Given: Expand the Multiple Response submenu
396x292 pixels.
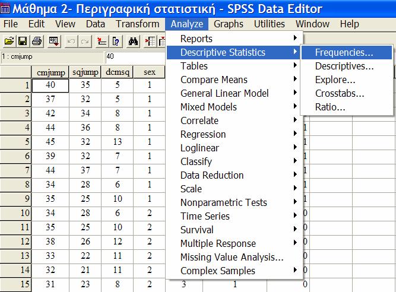Looking at the screenshot, I should pyautogui.click(x=234, y=243).
